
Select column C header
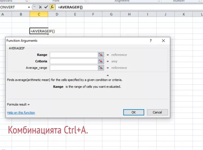(x=39, y=14)
